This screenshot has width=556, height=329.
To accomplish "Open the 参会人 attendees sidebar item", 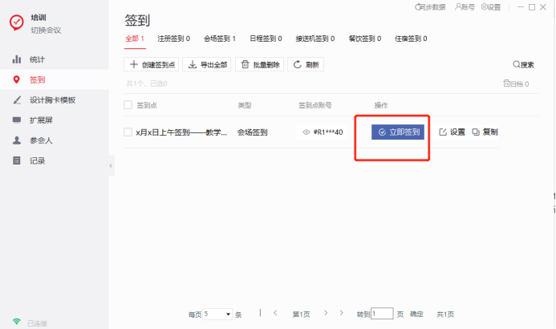I will [16, 140].
